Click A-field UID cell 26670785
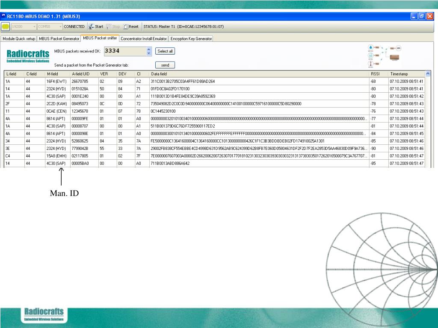438x328 pixels. point(84,82)
